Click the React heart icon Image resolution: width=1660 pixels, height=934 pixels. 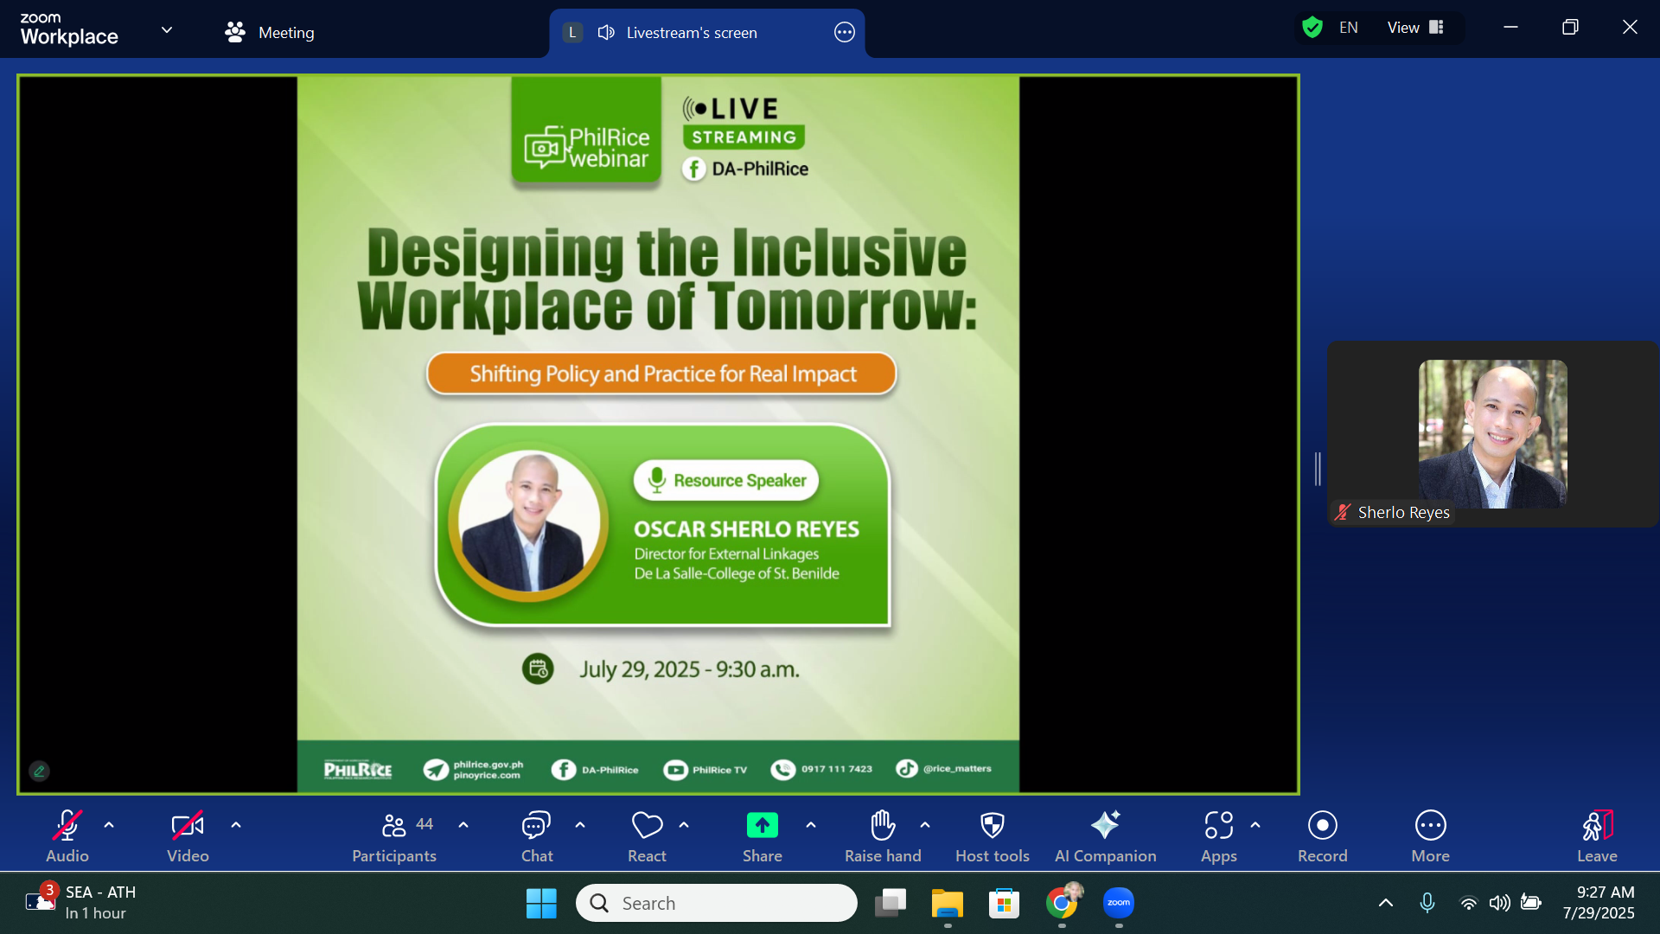click(647, 826)
